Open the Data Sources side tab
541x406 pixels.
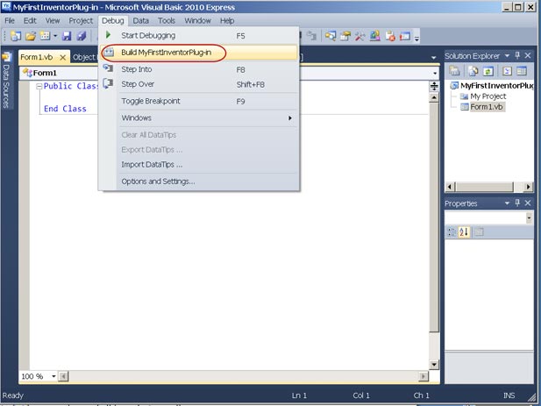pyautogui.click(x=5, y=84)
